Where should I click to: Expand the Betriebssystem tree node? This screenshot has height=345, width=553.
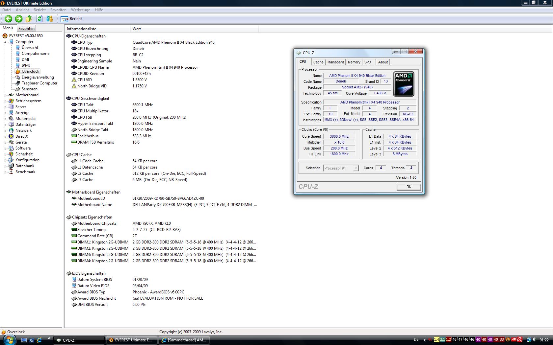[5, 101]
